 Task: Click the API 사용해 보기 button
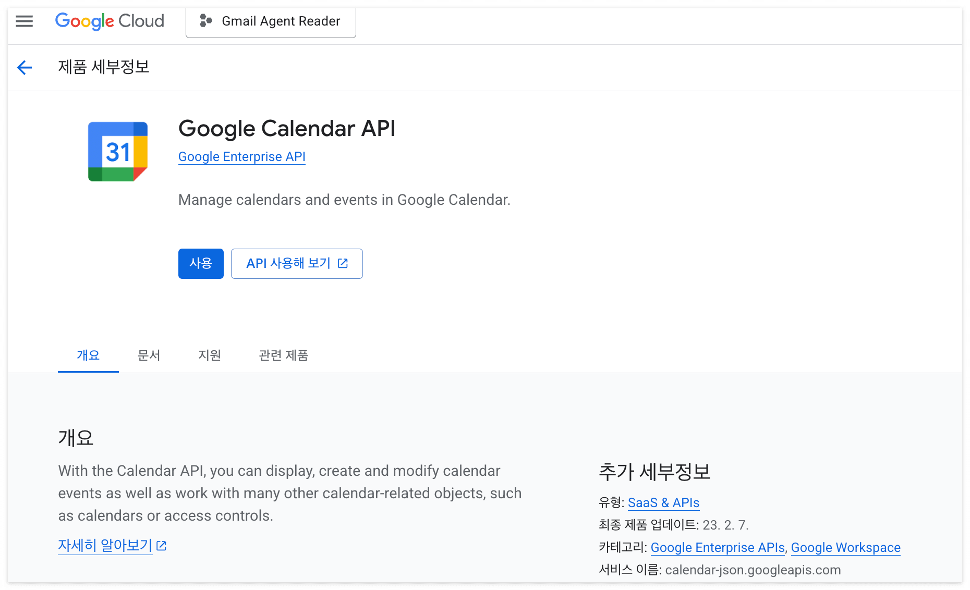[x=297, y=264]
